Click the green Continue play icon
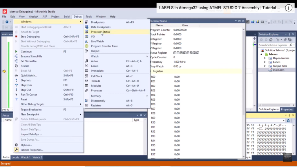The width and height of the screenshot is (297, 167). click(x=16, y=52)
